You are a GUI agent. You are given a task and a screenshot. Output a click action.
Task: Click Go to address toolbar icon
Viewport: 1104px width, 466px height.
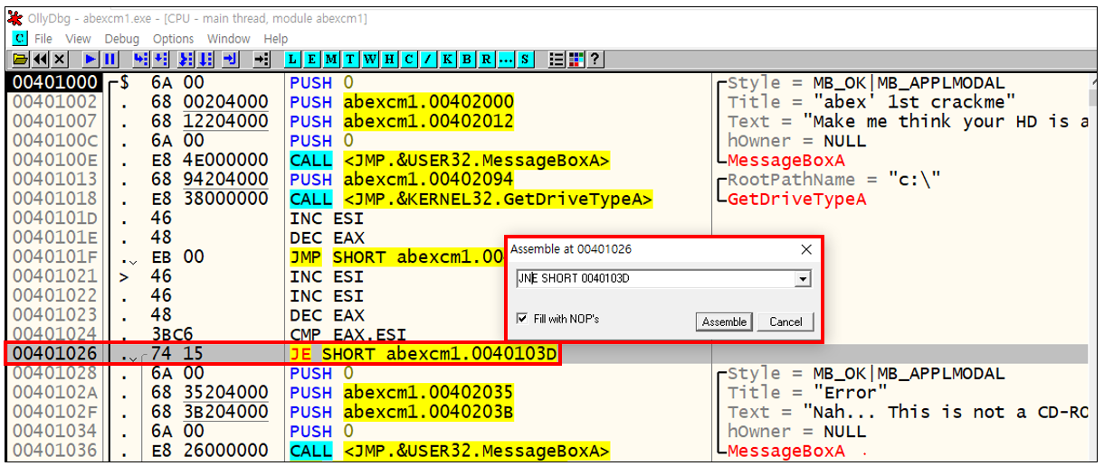261,60
